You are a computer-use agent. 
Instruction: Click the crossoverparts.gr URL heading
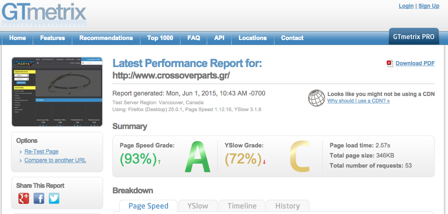click(x=171, y=75)
